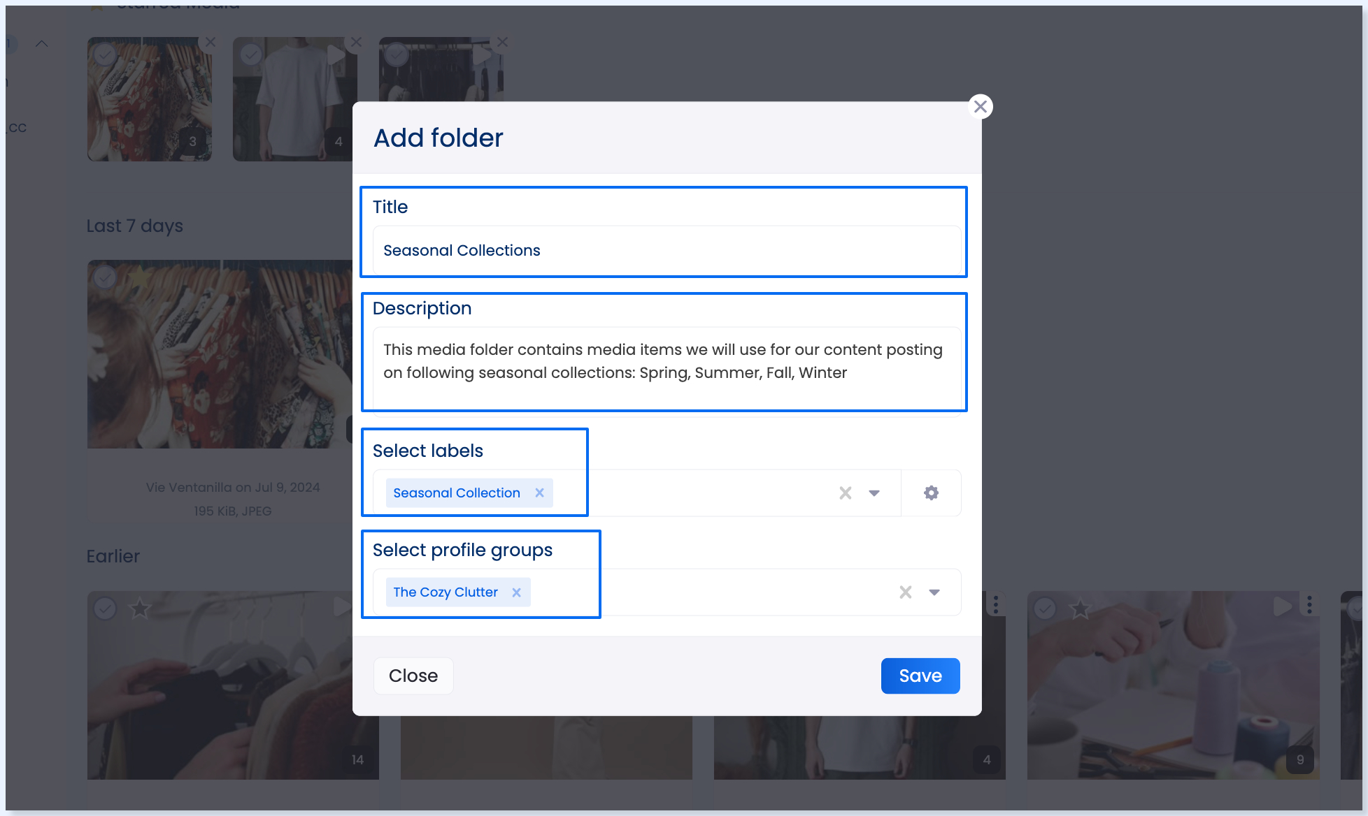Open the Select labels dropdown arrow
Screen dimensions: 1368x816
coord(874,493)
